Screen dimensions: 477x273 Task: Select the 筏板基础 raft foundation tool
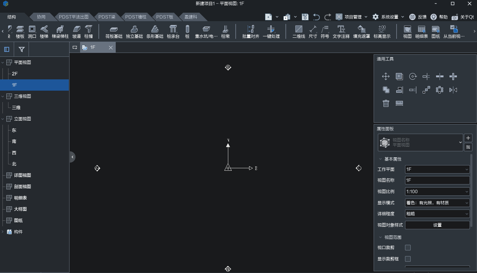[114, 31]
